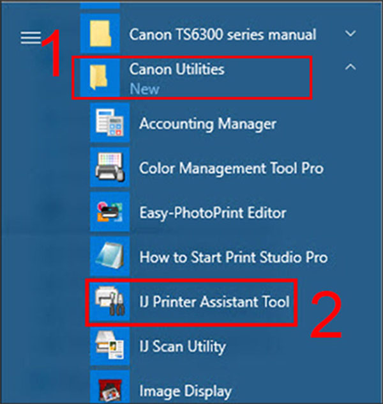
Task: Click the Canon TS6300 series manual folder icon
Action: [x=100, y=33]
